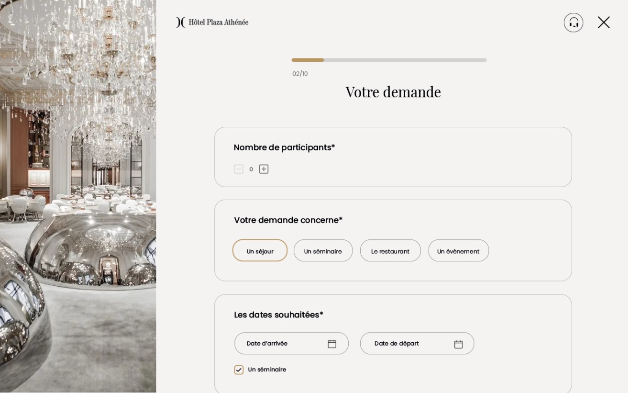Select Le restaurant option

click(x=390, y=250)
